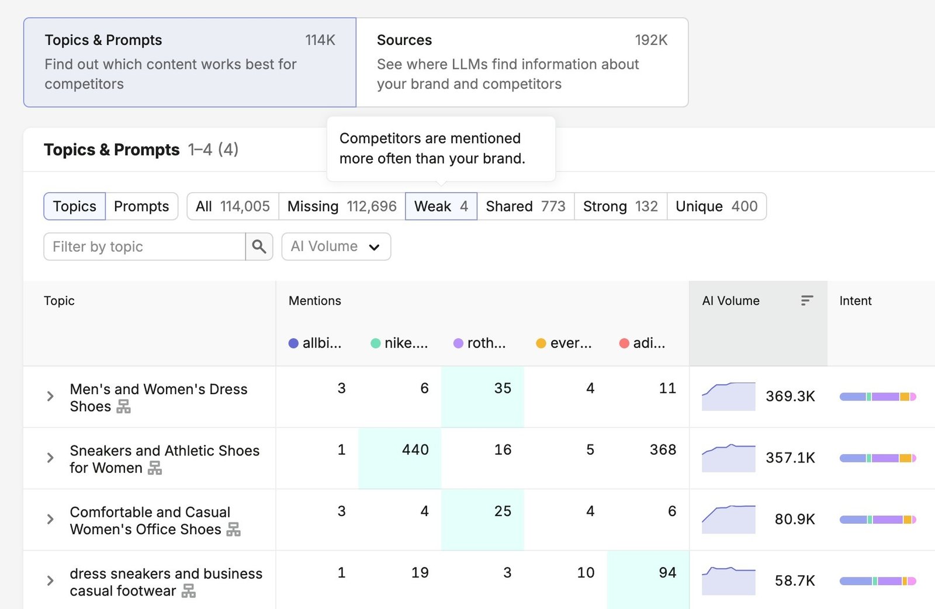935x609 pixels.
Task: Switch to the Prompts toggle
Action: pos(141,206)
